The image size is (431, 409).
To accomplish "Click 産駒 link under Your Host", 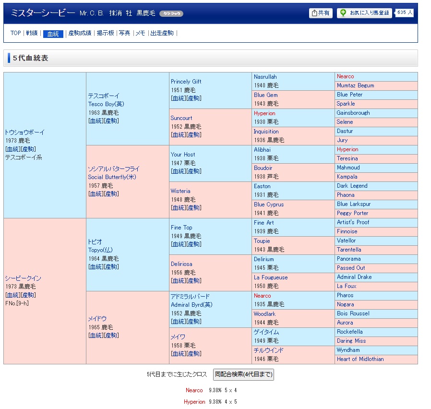I will point(194,171).
